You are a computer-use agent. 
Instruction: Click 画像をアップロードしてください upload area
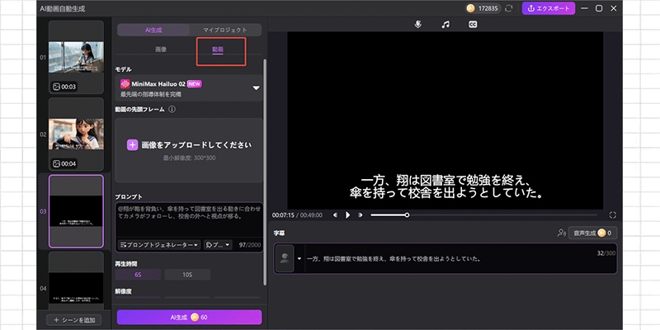189,150
